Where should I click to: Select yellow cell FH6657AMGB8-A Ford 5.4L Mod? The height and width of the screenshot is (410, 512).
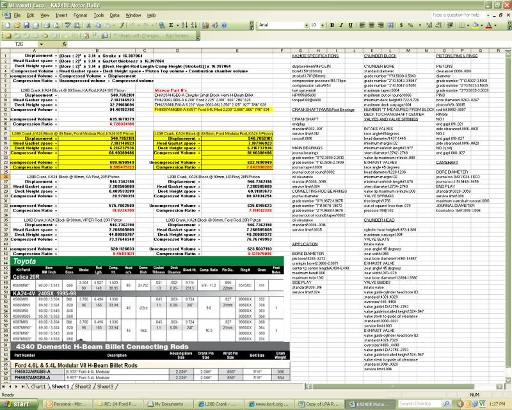(x=213, y=110)
